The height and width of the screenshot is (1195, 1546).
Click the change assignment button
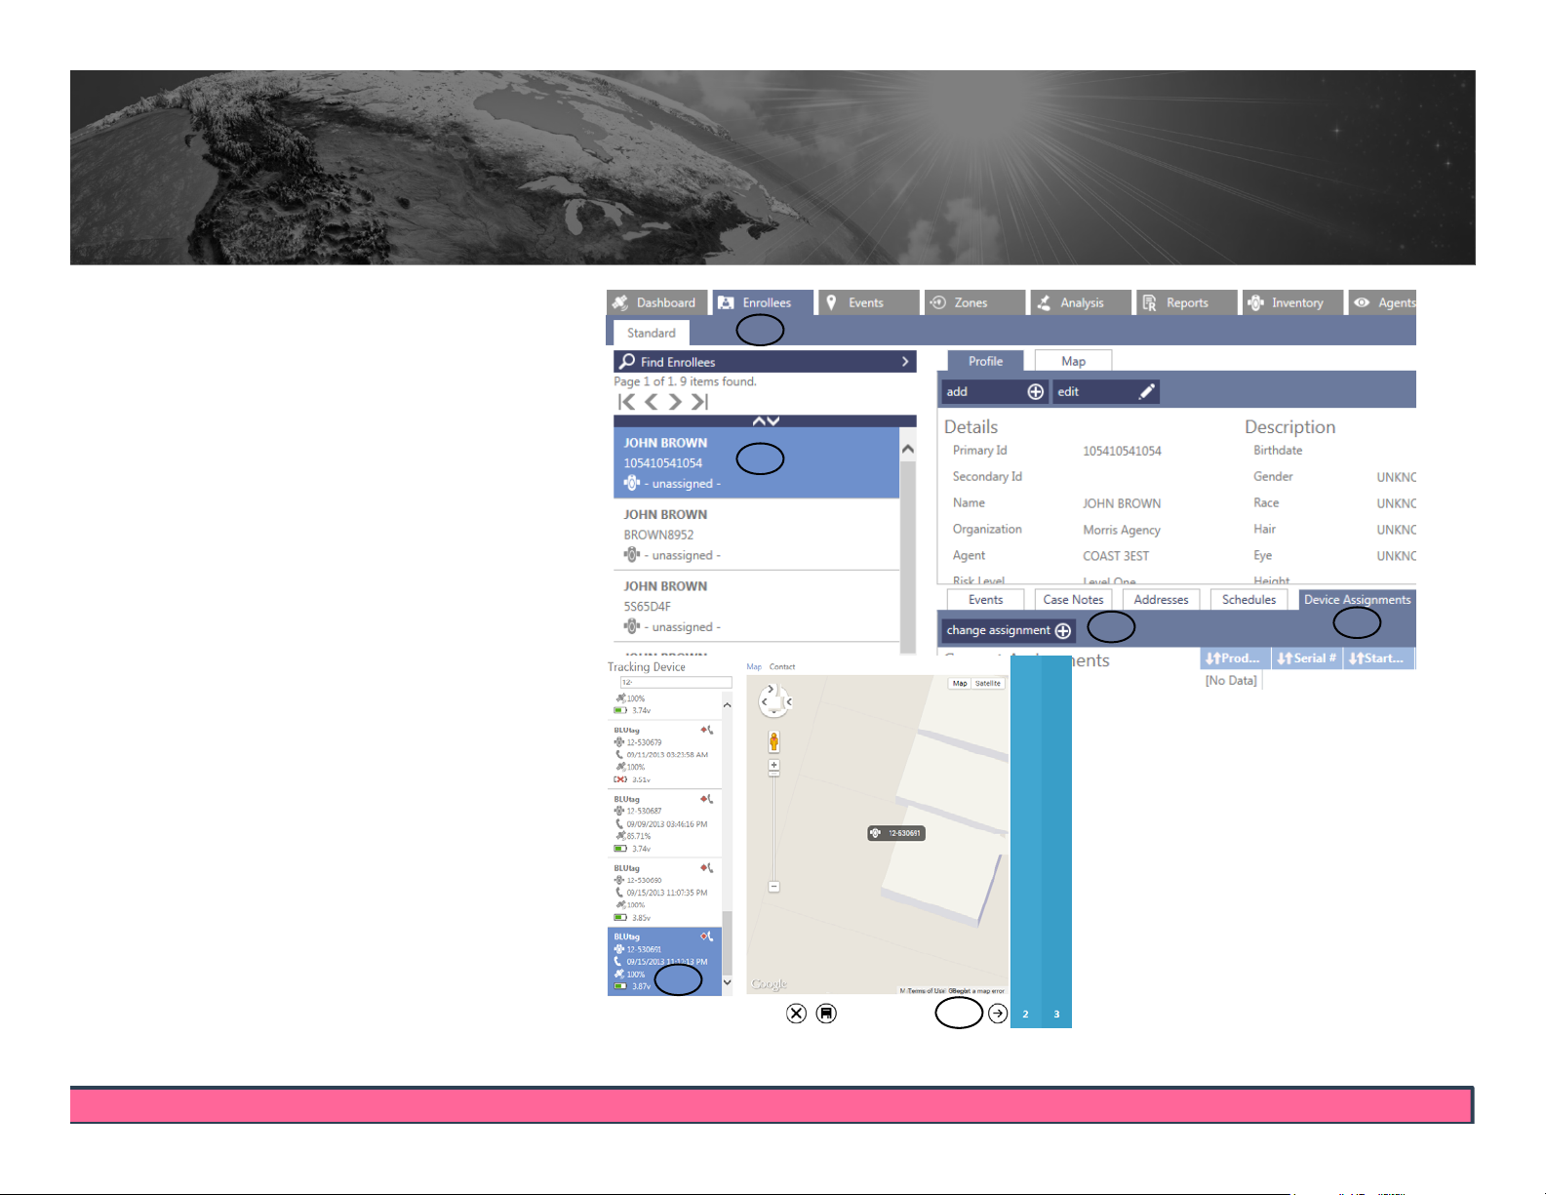1009,630
